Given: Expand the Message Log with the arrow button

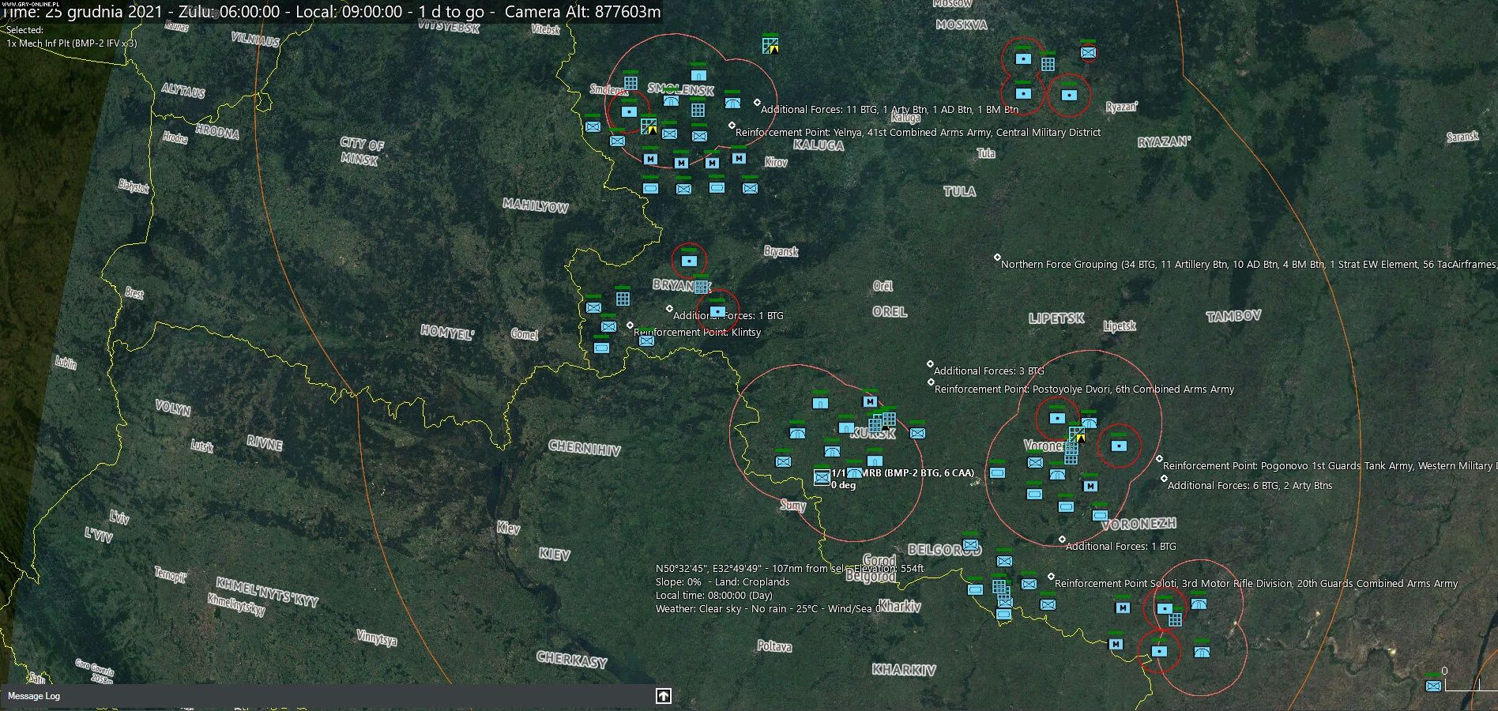Looking at the screenshot, I should pos(663,696).
